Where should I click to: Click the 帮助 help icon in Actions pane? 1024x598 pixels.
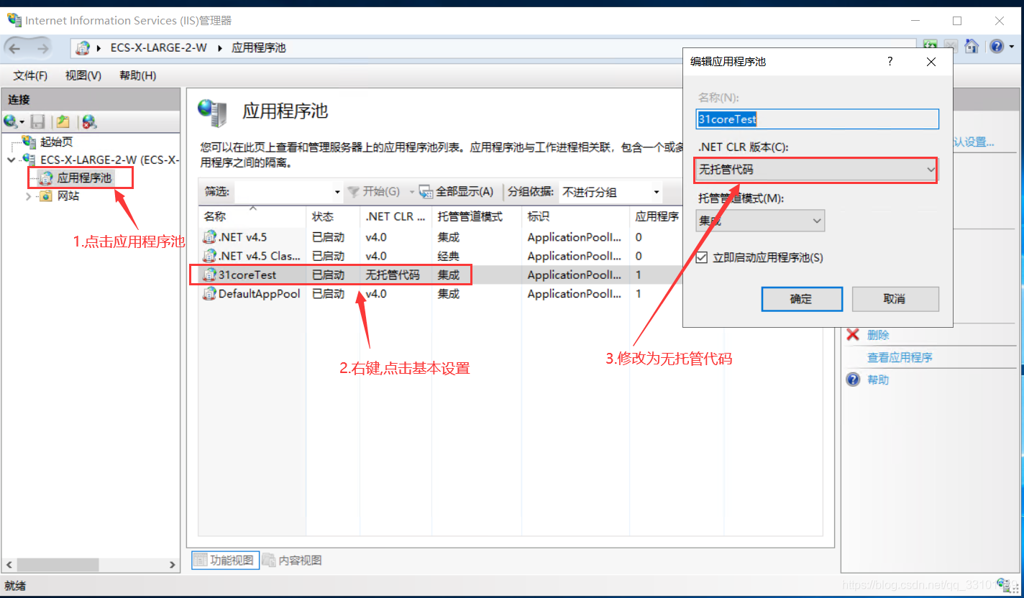coord(854,379)
